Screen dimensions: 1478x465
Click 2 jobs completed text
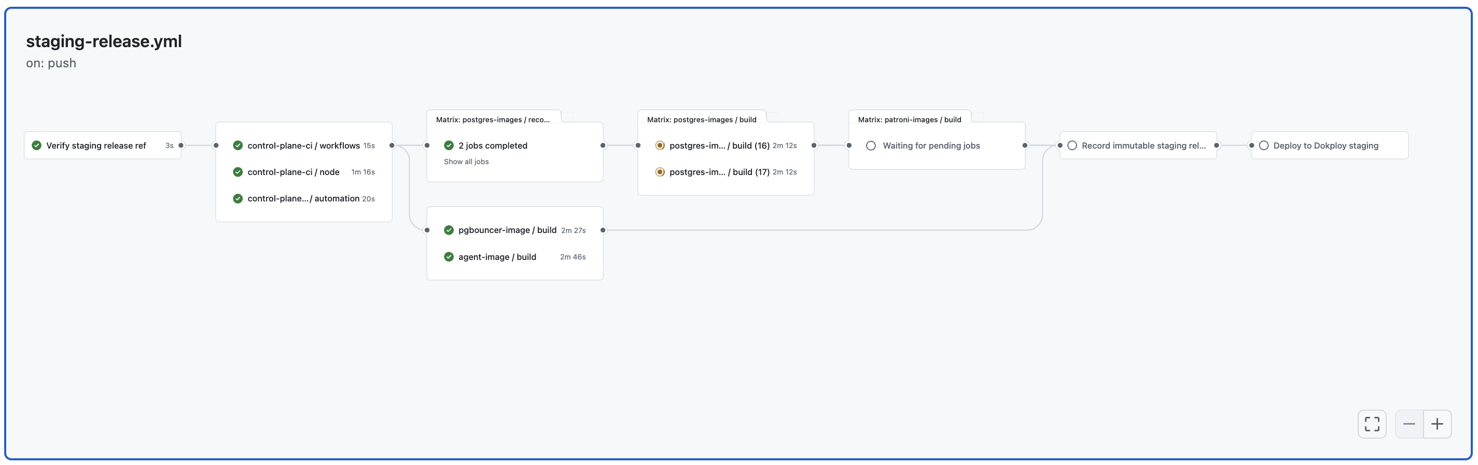click(x=493, y=146)
